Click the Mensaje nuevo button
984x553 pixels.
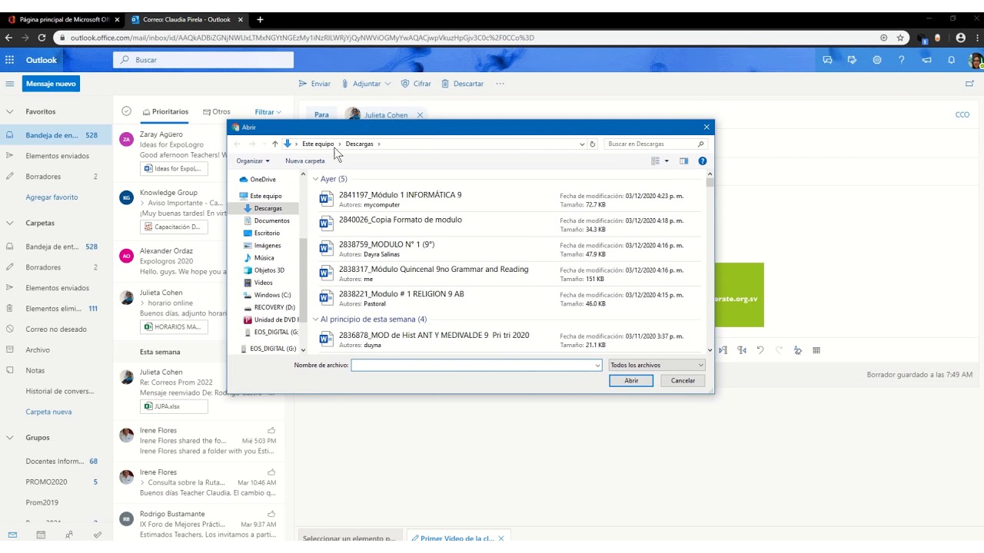[51, 84]
